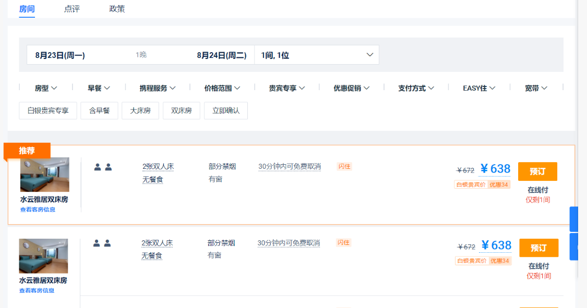This screenshot has height=308, width=587.
Task: Click the check-in date 8月23日(周一)
Action: tap(60, 55)
